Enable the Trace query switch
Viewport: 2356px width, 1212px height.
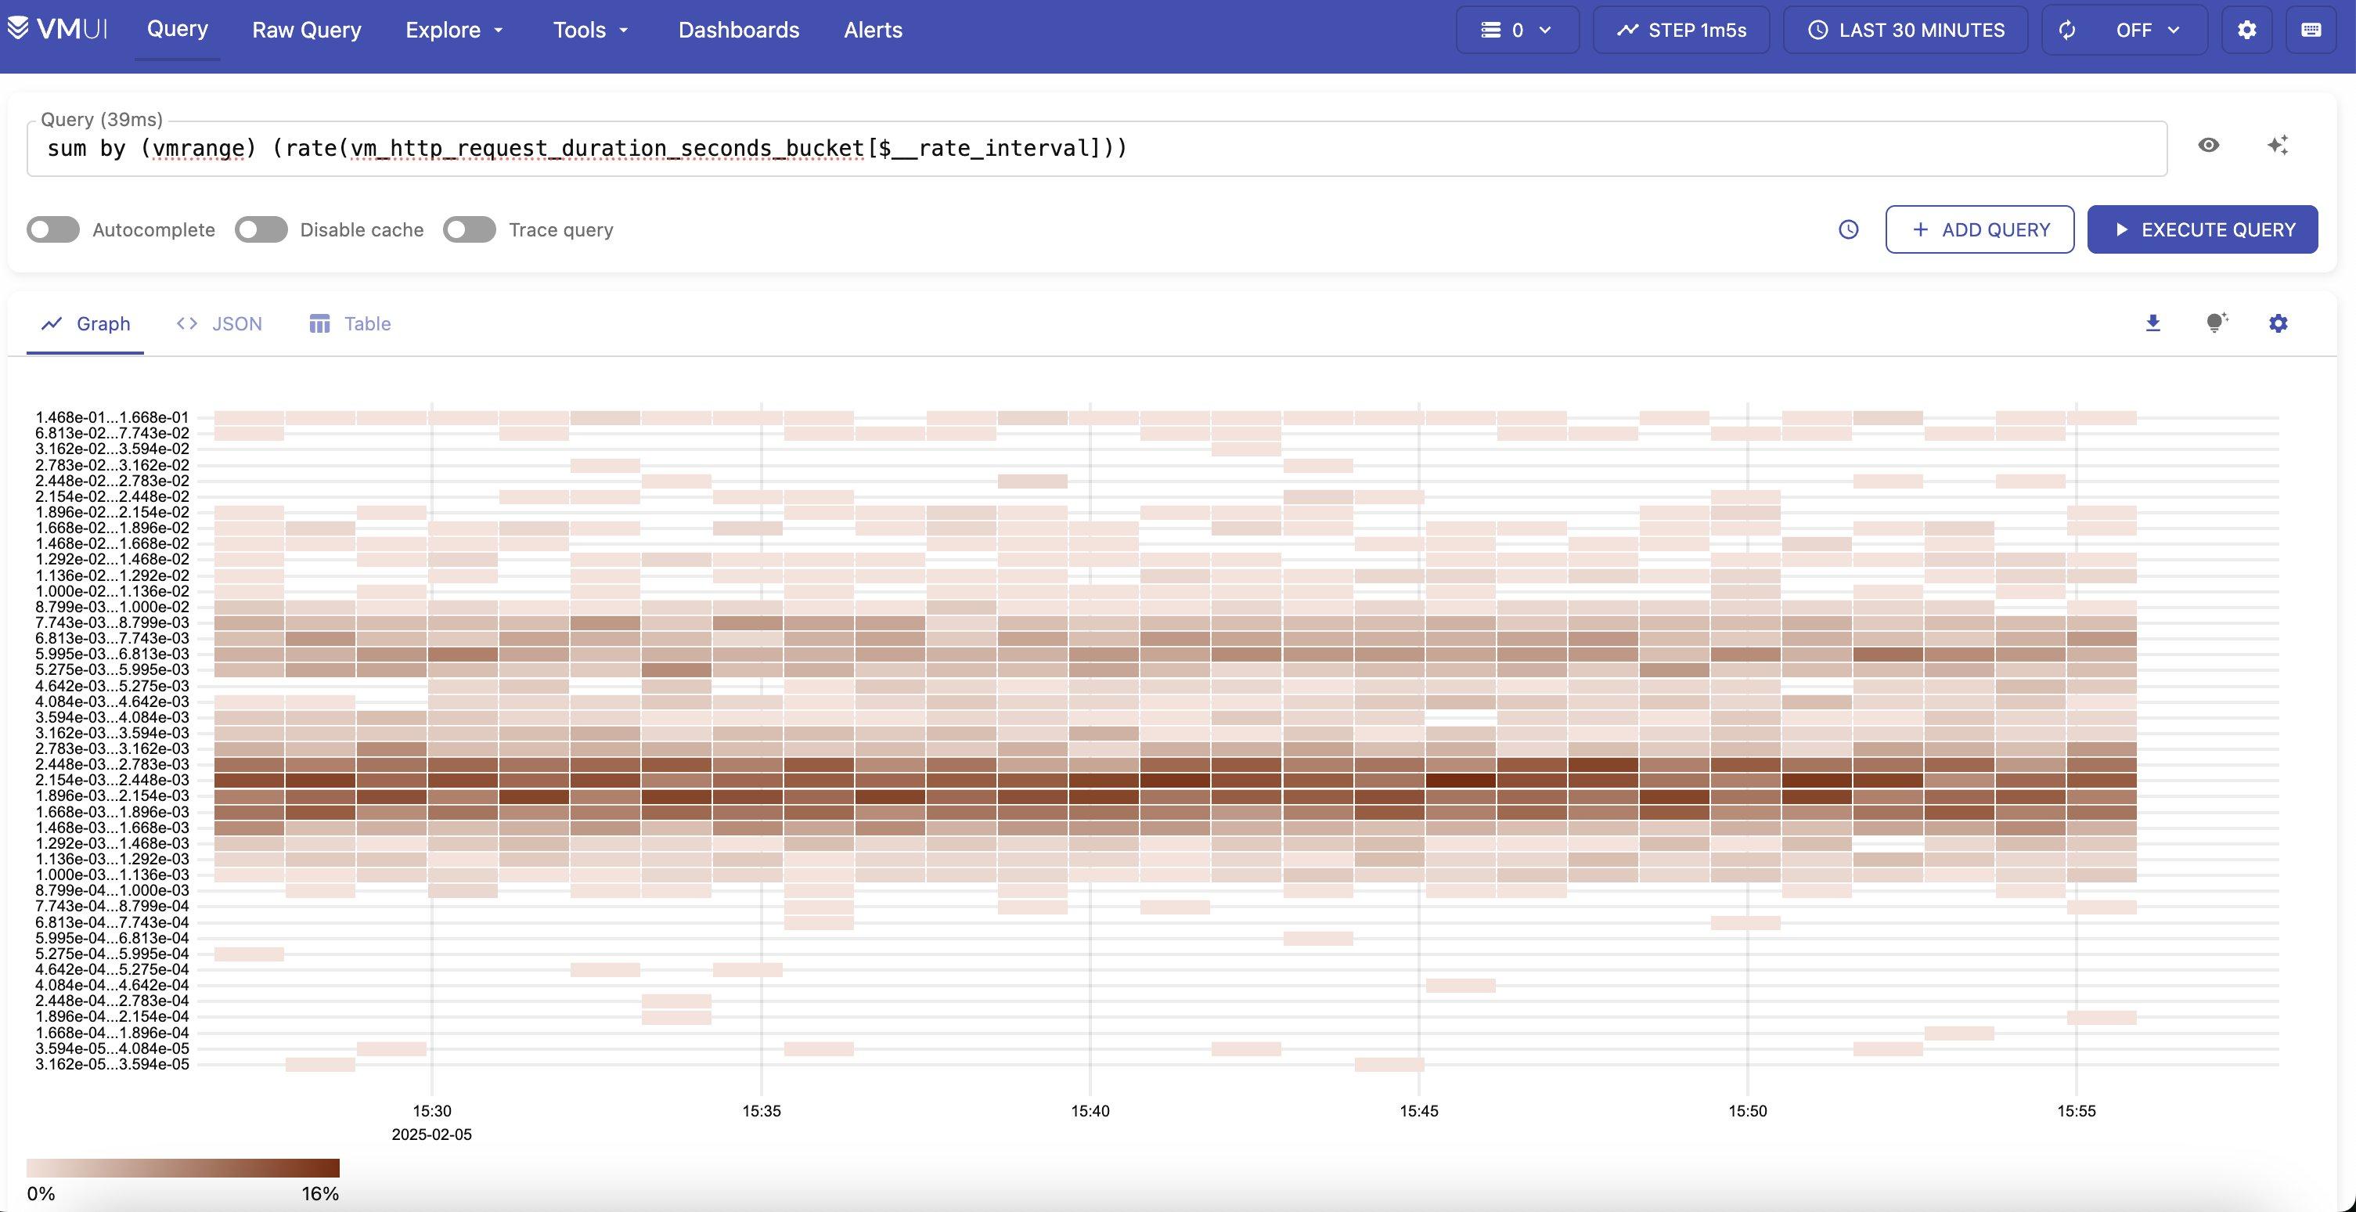click(469, 229)
